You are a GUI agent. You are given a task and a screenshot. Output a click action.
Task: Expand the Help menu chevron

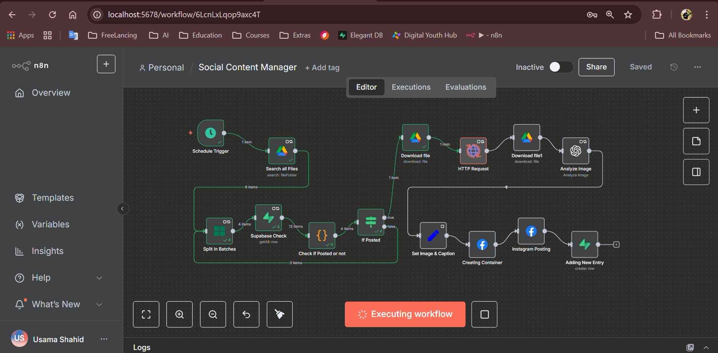point(99,278)
